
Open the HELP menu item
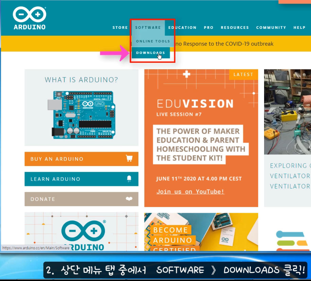click(299, 27)
